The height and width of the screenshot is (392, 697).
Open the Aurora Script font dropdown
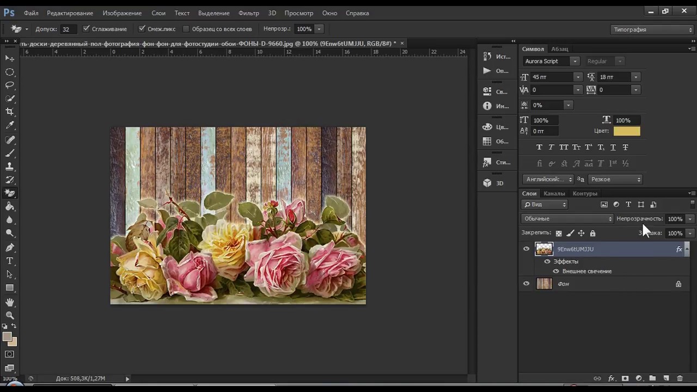point(574,62)
